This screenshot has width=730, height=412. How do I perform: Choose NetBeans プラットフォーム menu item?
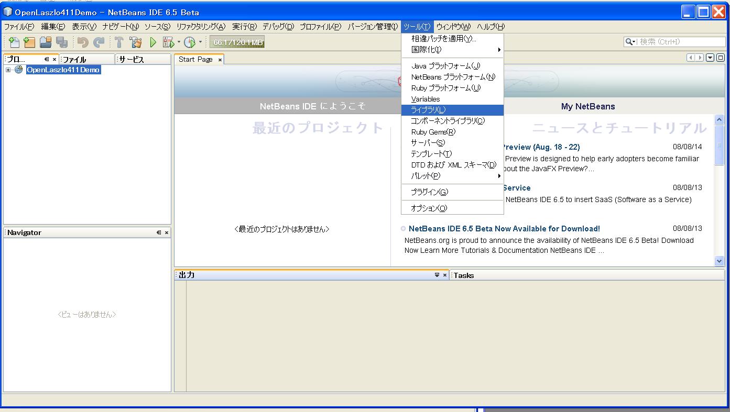452,77
